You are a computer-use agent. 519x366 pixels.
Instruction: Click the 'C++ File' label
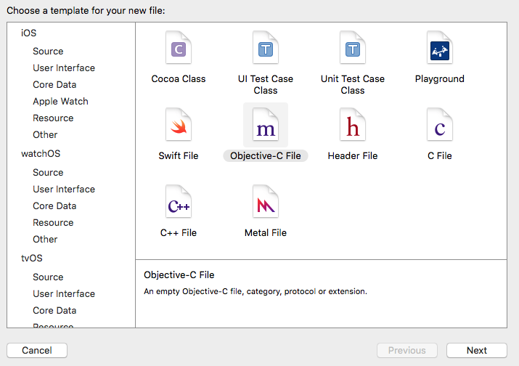[x=179, y=233]
